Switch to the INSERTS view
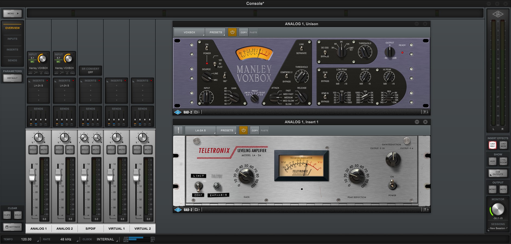 pyautogui.click(x=12, y=49)
